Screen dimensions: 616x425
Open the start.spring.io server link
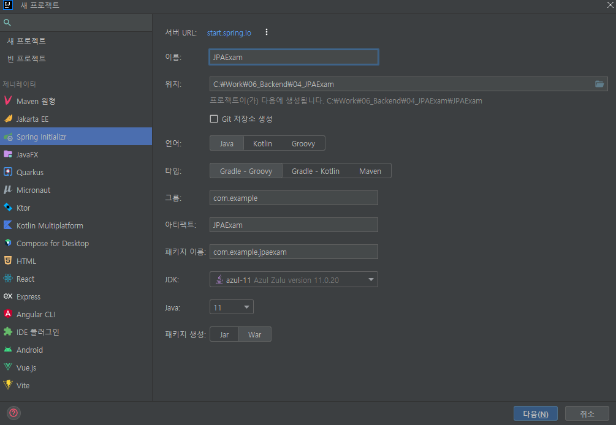229,32
